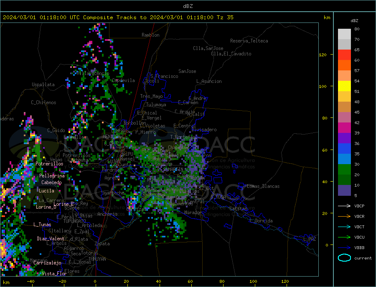
Task: Pick the light gray top legend swatch
Action: pos(344,34)
